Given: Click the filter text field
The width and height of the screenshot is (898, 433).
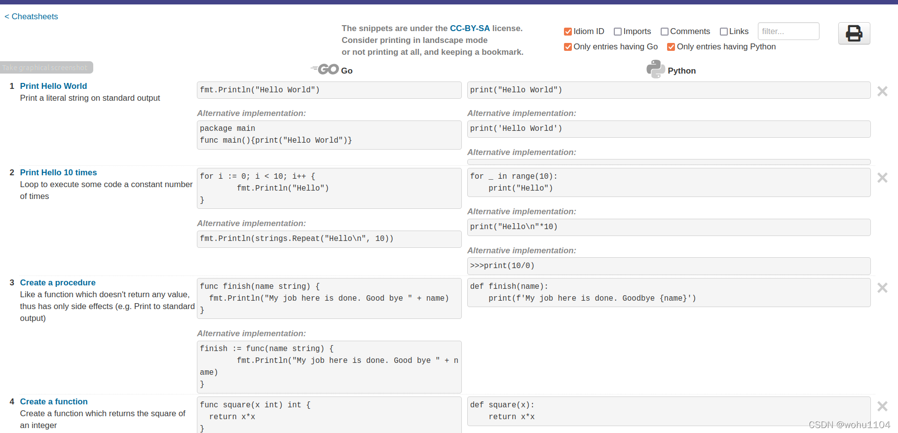Looking at the screenshot, I should point(788,31).
